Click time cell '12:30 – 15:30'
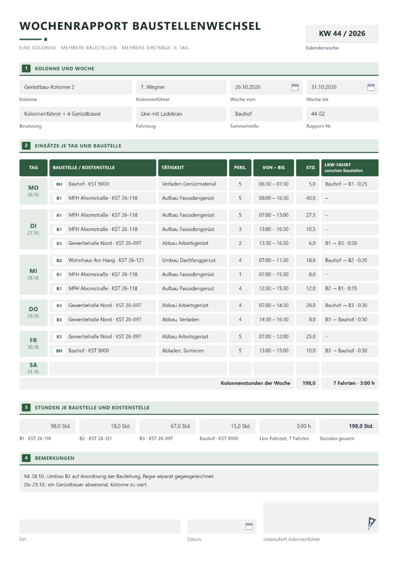Screen dimensions: 398x563 [x=273, y=289]
